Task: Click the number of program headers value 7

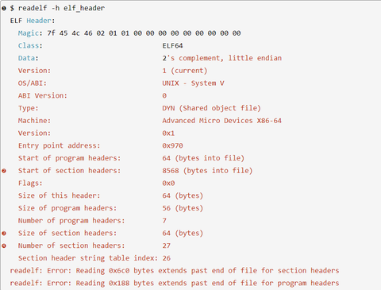Action: [164, 221]
